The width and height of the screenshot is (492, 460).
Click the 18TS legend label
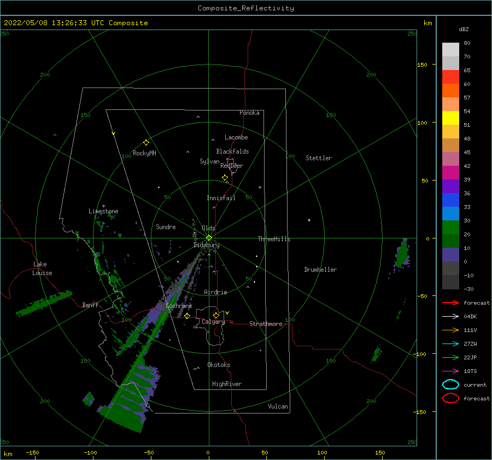pos(470,371)
